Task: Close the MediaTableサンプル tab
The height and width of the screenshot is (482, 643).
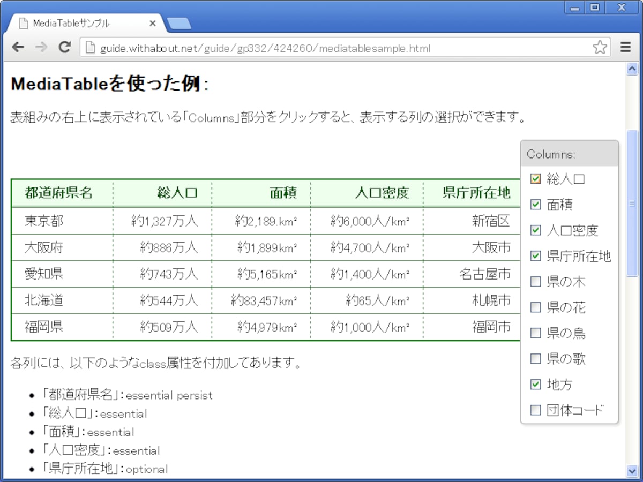Action: coord(152,24)
